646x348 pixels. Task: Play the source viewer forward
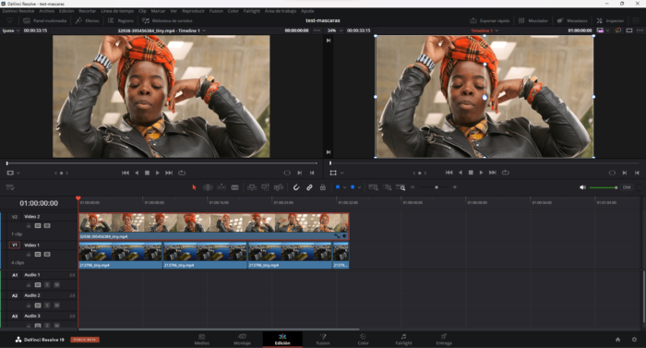click(158, 173)
